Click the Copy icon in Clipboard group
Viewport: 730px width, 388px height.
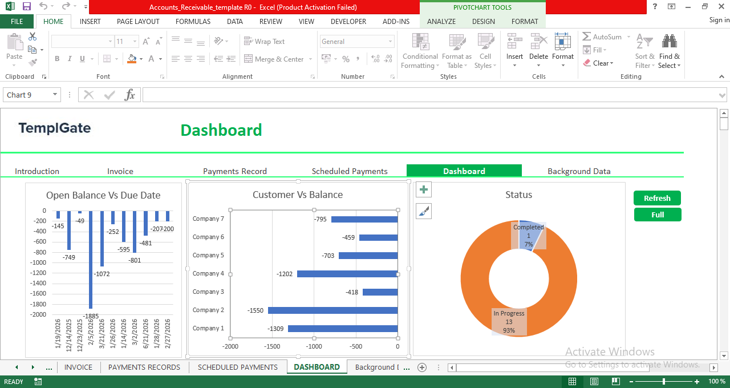click(33, 50)
